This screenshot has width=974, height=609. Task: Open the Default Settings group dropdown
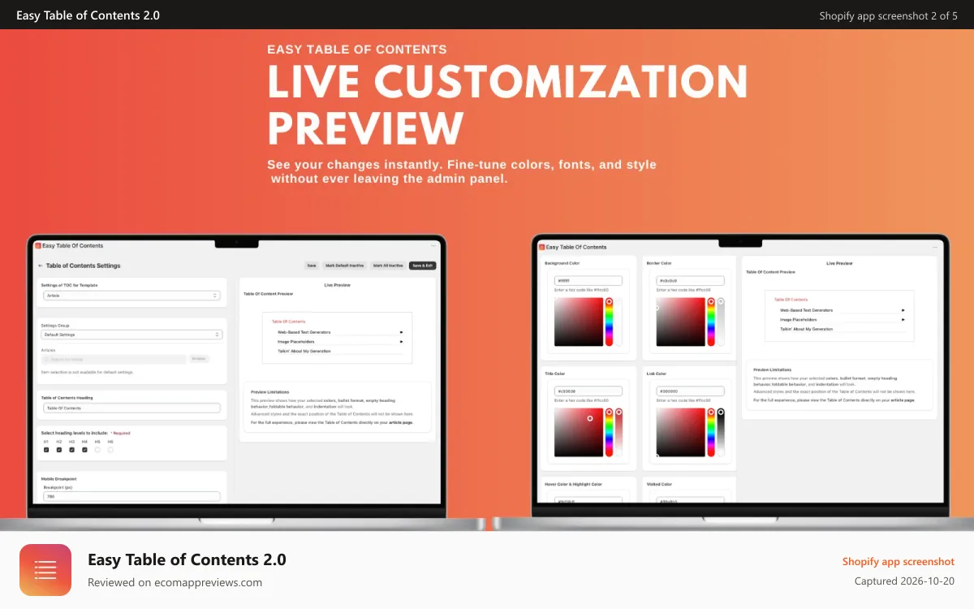(x=132, y=335)
